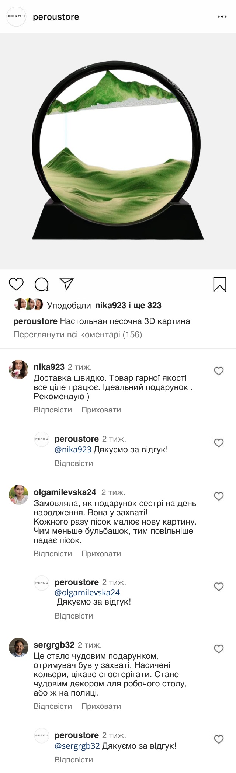Open the post comment bubble icon

pyautogui.click(x=41, y=284)
